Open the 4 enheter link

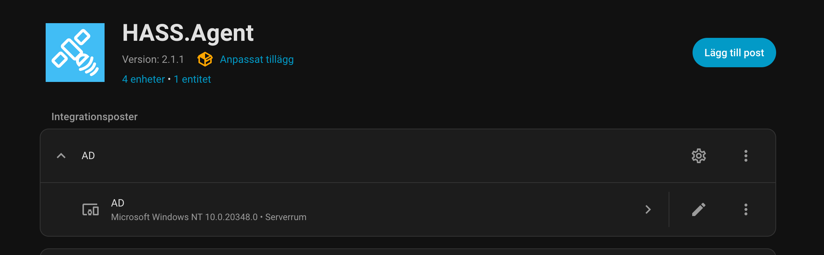(144, 79)
